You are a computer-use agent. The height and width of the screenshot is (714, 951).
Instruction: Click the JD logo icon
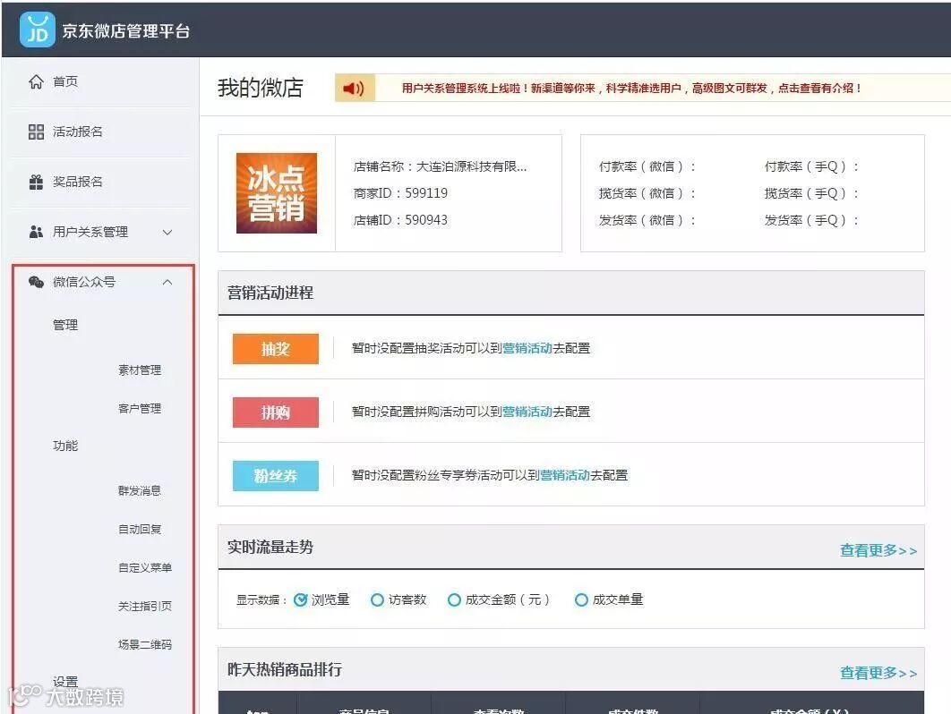coord(37,30)
